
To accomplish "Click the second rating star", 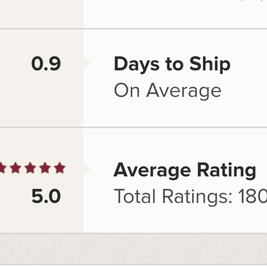I will 15,168.
